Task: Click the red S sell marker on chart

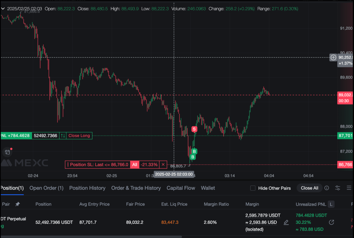Action: [194, 129]
